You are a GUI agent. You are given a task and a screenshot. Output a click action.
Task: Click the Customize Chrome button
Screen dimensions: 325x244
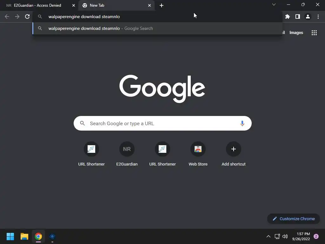(x=294, y=219)
